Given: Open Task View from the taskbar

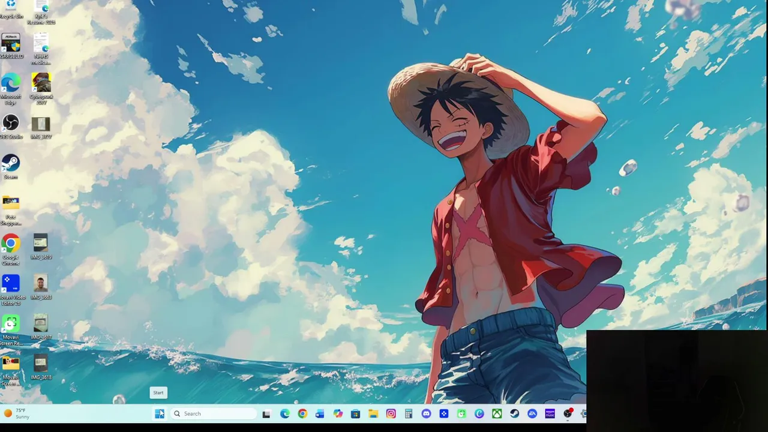Looking at the screenshot, I should [x=266, y=413].
